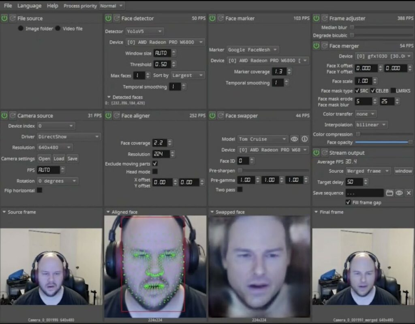Screen dimensions: 415x324
Task: Open the Help menu
Action: (52, 6)
